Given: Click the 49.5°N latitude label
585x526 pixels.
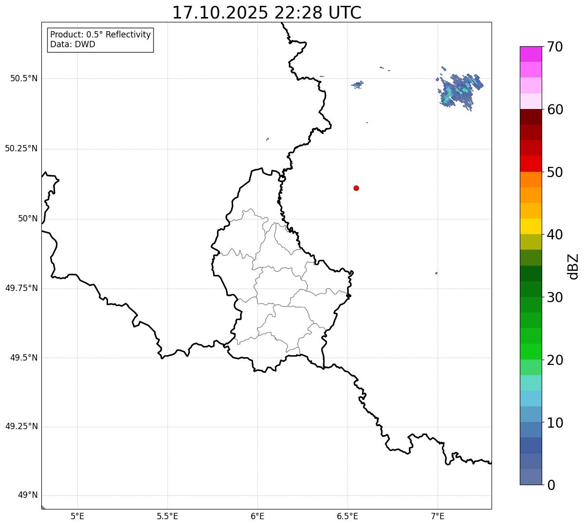Looking at the screenshot, I should 24,358.
